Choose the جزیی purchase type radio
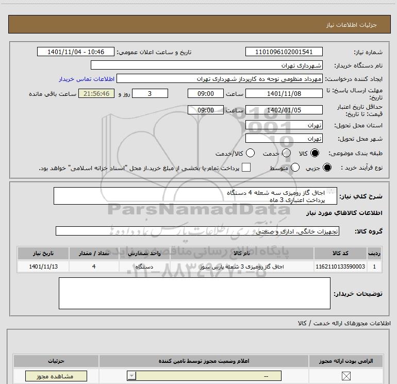The height and width of the screenshot is (384, 397). tap(327, 168)
